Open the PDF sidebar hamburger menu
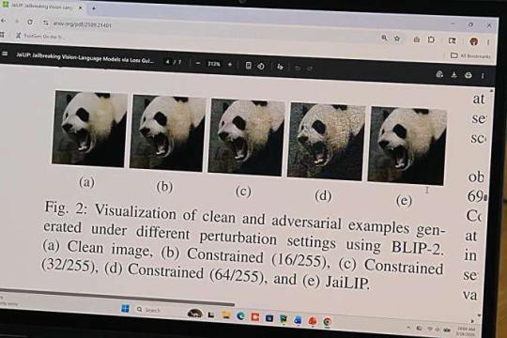 pos(5,54)
